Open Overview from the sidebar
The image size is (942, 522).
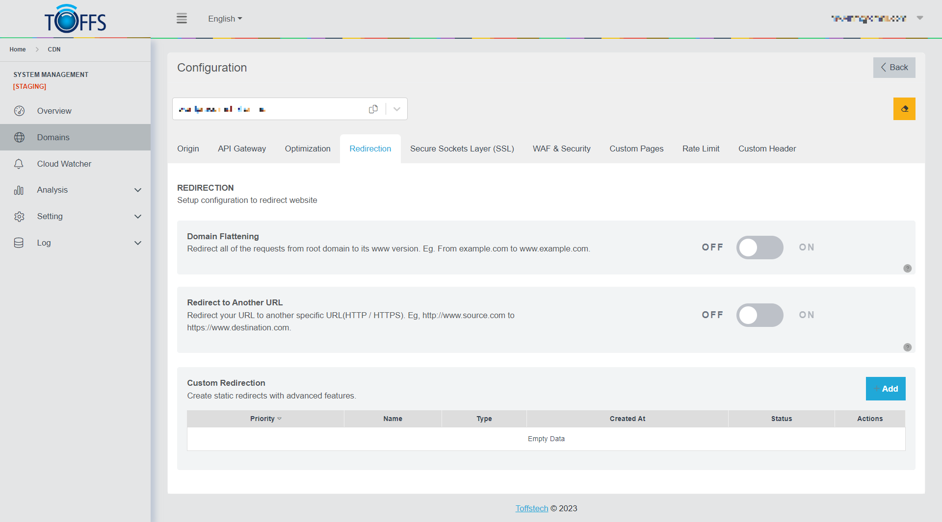click(54, 111)
